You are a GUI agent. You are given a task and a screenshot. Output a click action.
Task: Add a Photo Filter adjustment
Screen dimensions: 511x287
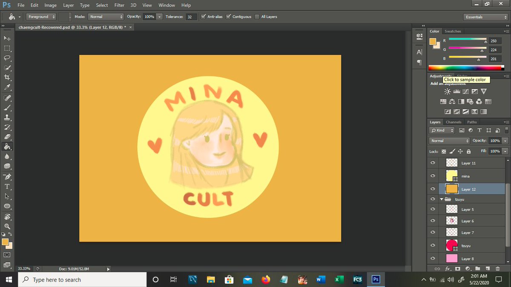[470, 101]
